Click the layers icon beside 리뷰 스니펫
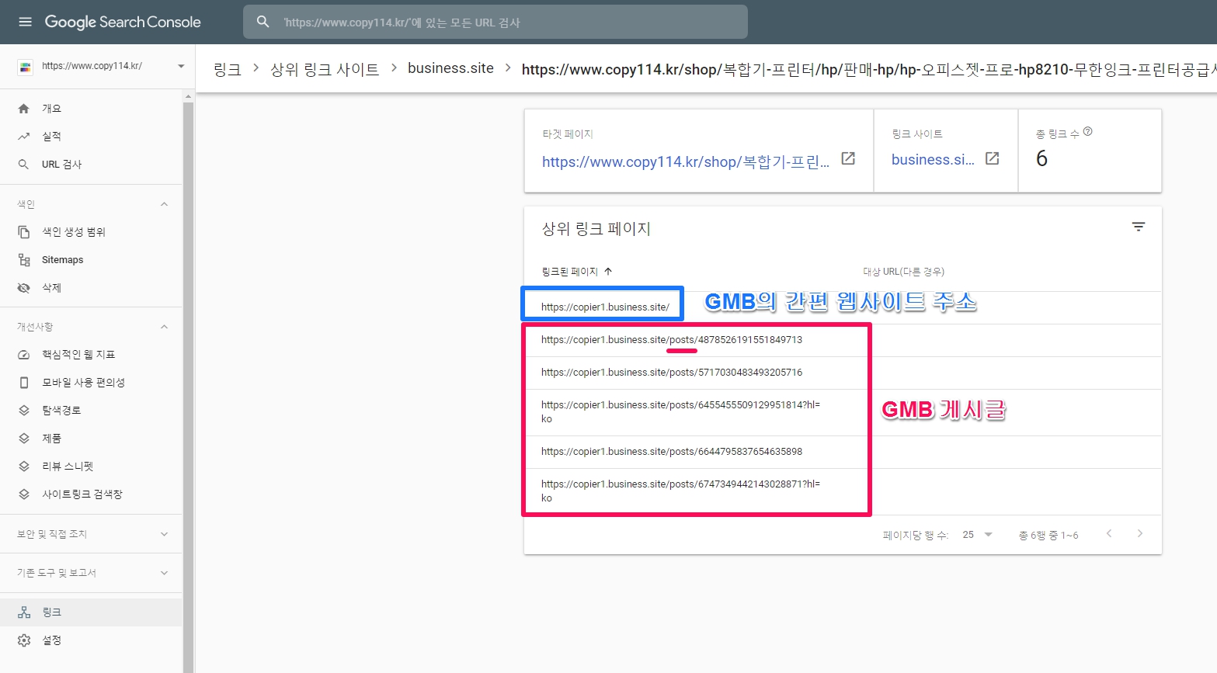The height and width of the screenshot is (673, 1217). tap(24, 467)
